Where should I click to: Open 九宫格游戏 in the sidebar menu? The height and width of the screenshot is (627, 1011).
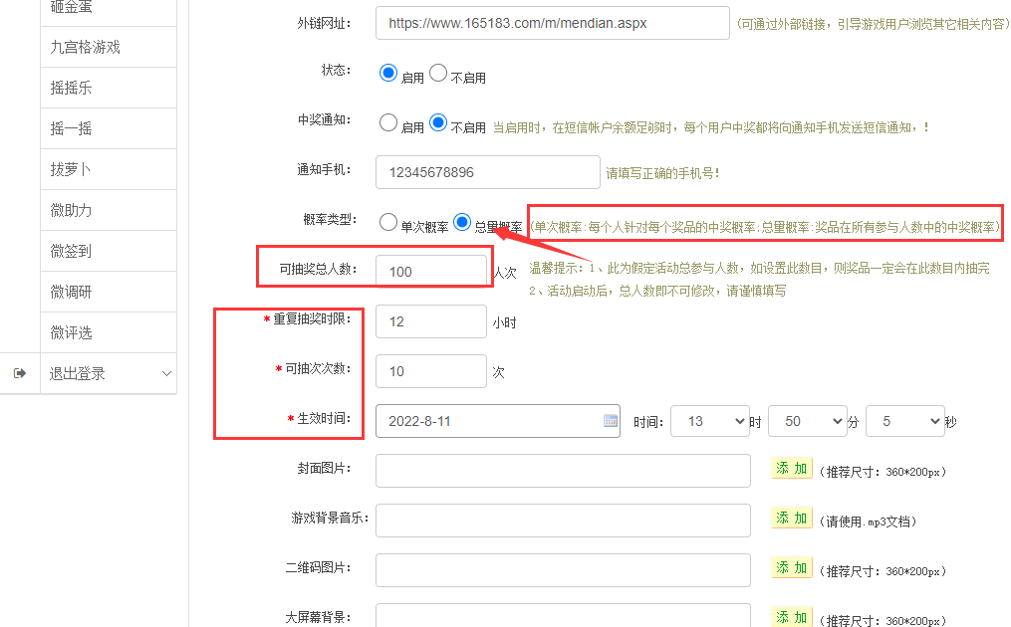coord(86,47)
